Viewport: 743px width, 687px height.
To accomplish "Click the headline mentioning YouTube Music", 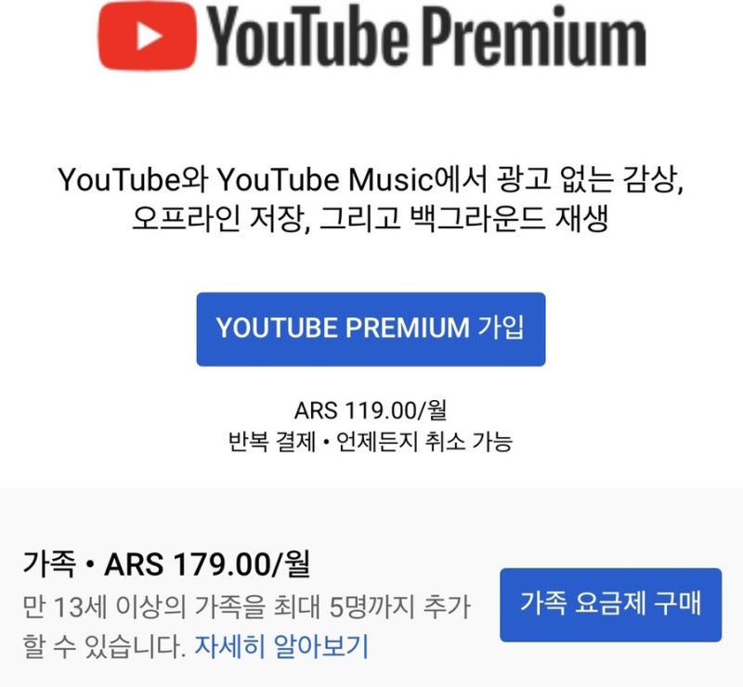I will (x=371, y=179).
